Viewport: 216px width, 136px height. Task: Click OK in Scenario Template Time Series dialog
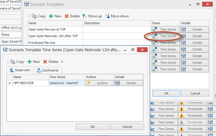tap(93, 127)
